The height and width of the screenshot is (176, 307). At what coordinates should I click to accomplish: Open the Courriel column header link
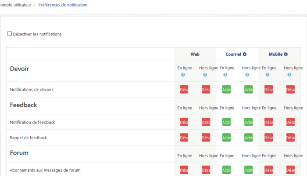233,54
